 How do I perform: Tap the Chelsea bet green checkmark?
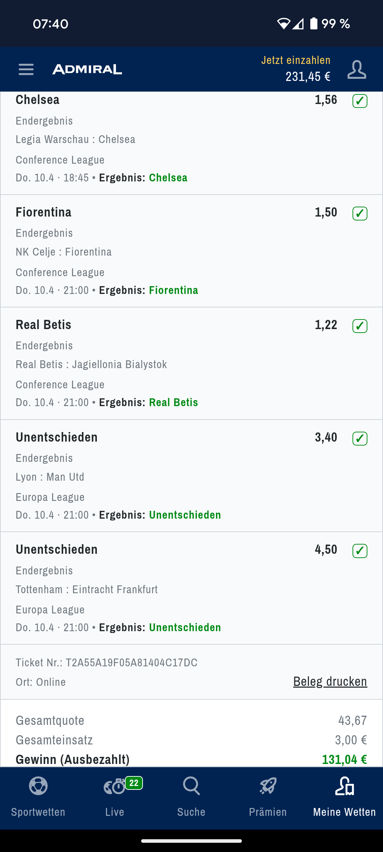click(360, 101)
